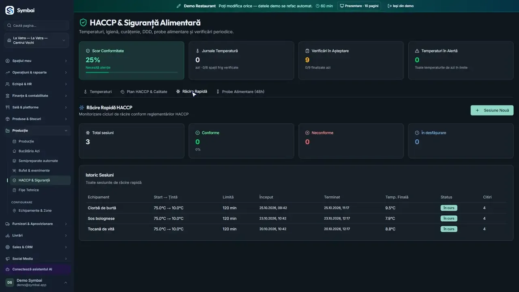Image resolution: width=519 pixels, height=292 pixels.
Task: Open Bucătăria Azi chef hat icon
Action: pos(15,151)
